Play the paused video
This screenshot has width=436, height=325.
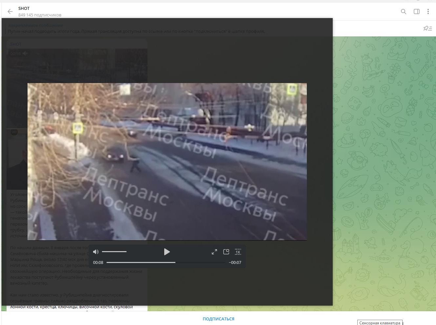tap(167, 252)
